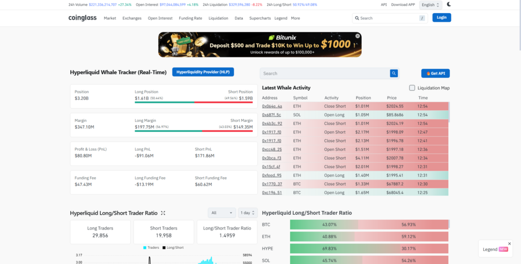521x264 pixels.
Task: Open the English language dropdown
Action: 430,5
